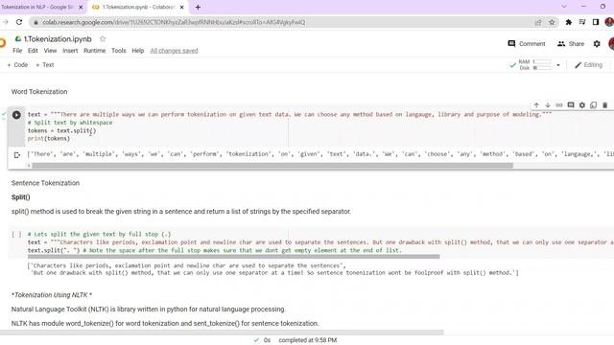
Task: Reload the current page
Action: (19, 22)
